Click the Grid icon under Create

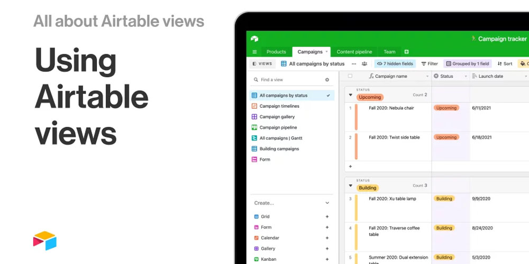pos(257,216)
